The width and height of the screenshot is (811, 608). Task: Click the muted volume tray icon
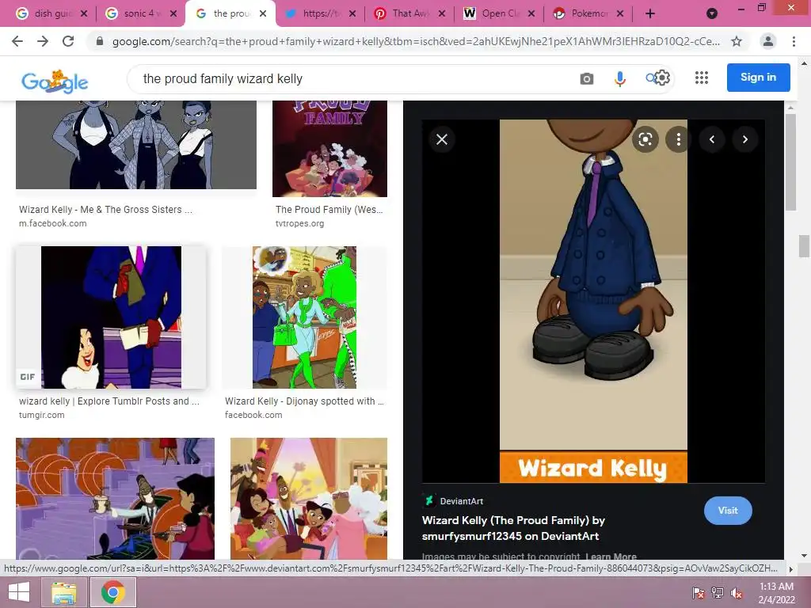(737, 593)
